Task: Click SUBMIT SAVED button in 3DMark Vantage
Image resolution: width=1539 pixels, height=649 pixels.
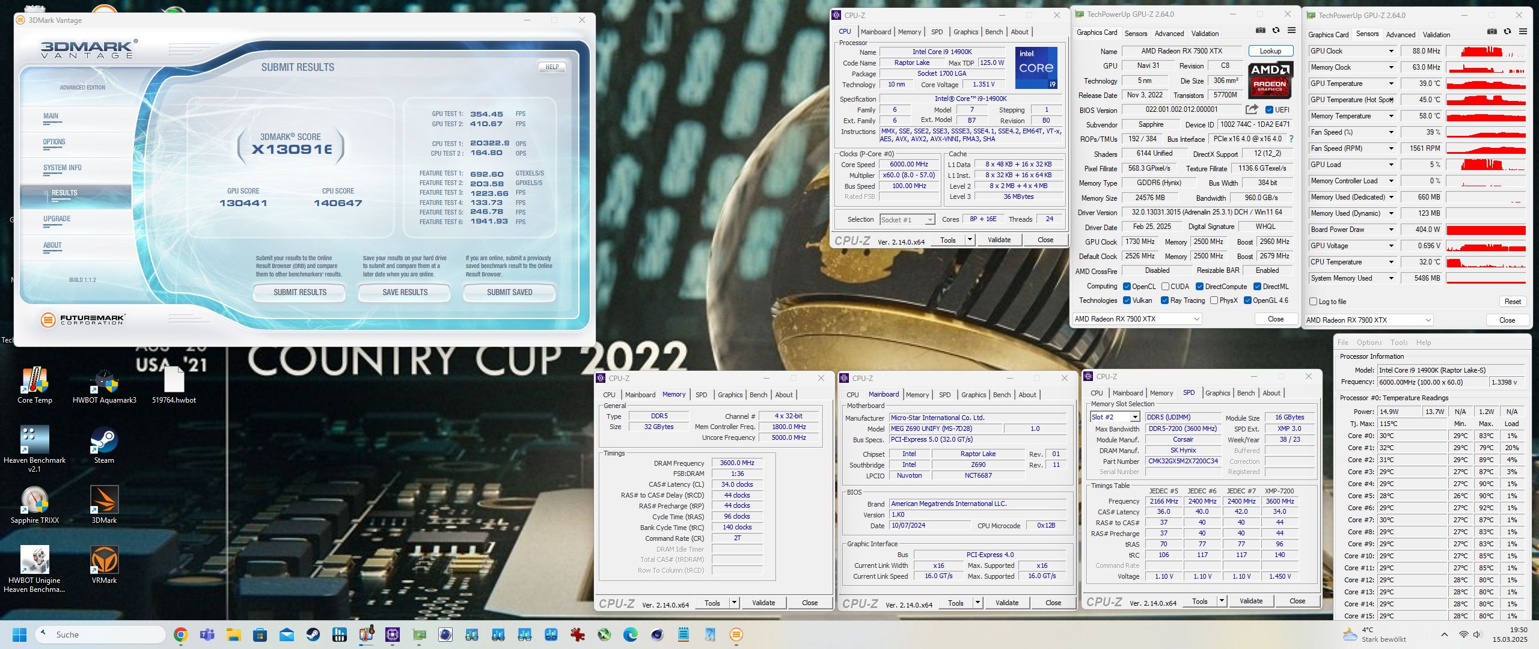Action: tap(509, 293)
